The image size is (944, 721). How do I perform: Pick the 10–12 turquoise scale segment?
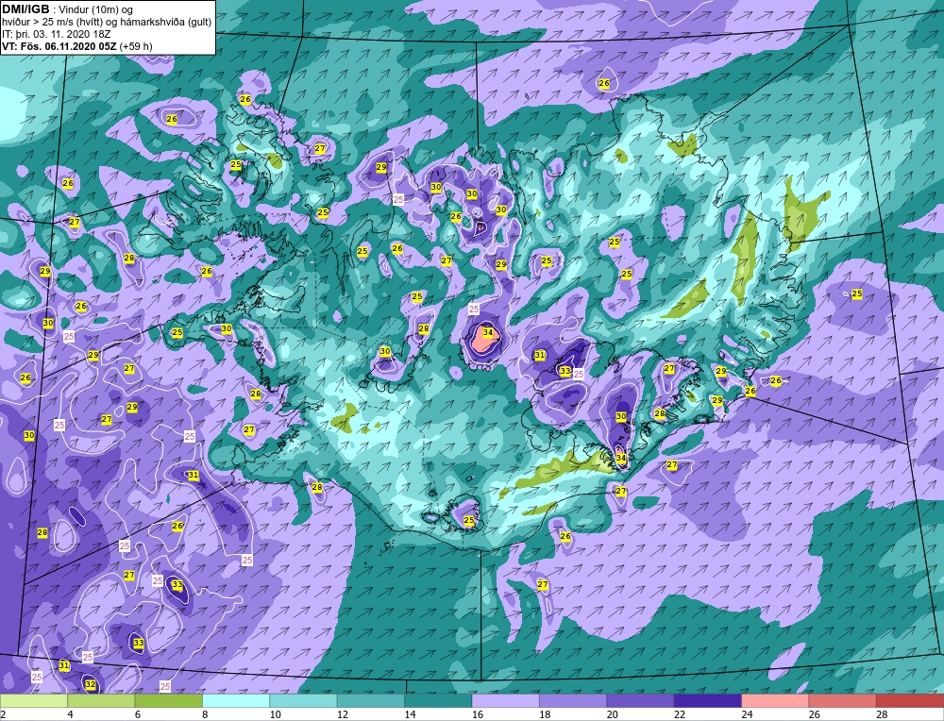point(303,700)
